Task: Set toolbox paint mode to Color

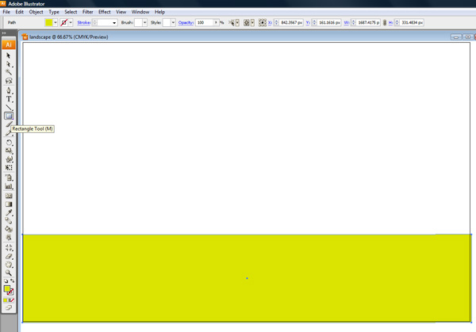Action: click(x=5, y=300)
